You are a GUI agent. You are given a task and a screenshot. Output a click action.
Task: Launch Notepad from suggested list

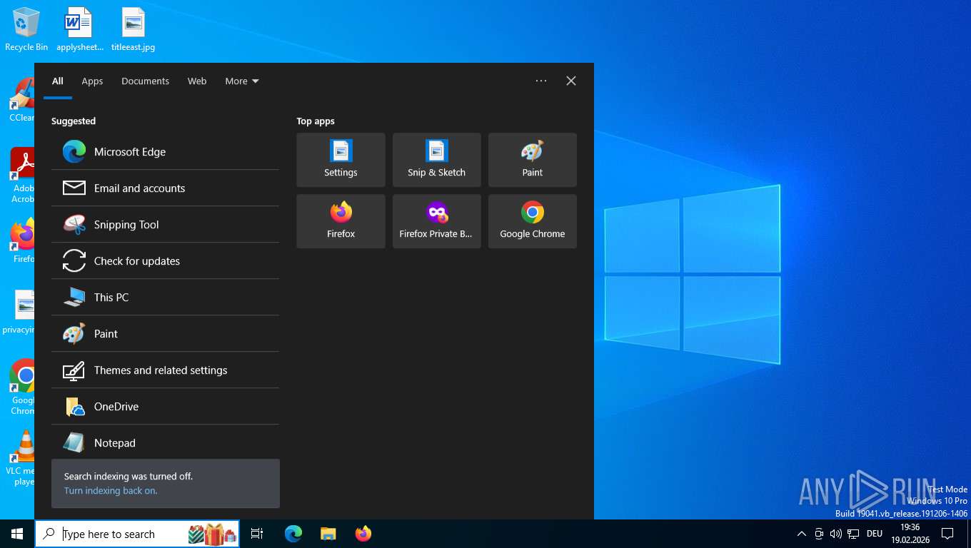point(165,442)
